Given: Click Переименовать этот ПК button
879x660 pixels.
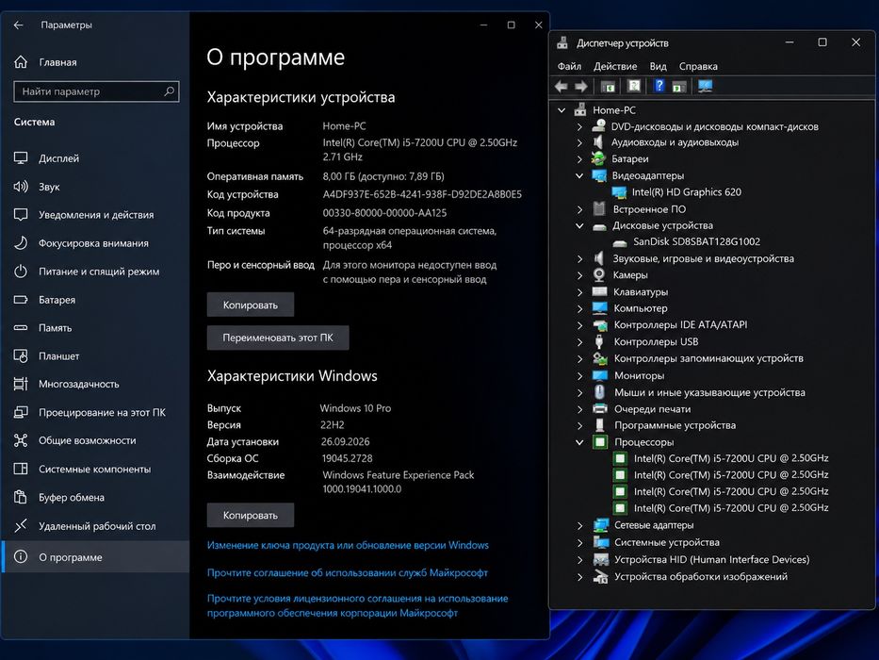Looking at the screenshot, I should tap(278, 338).
